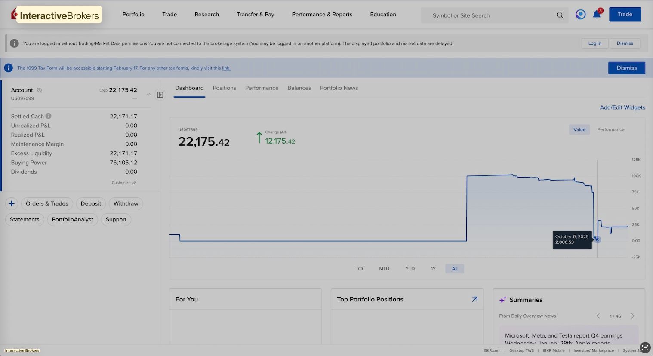Screen dimensions: 653x356
Task: Select the YTD chart range
Action: [410, 269]
